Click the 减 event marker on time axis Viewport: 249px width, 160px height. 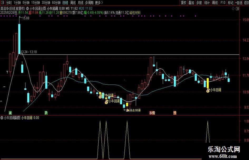10,113
